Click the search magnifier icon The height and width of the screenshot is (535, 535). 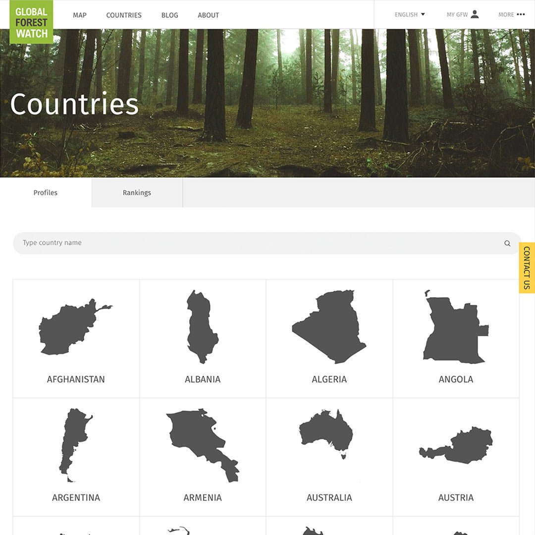[x=507, y=243]
